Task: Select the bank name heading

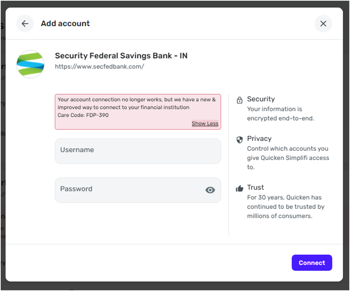Action: pyautogui.click(x=121, y=56)
